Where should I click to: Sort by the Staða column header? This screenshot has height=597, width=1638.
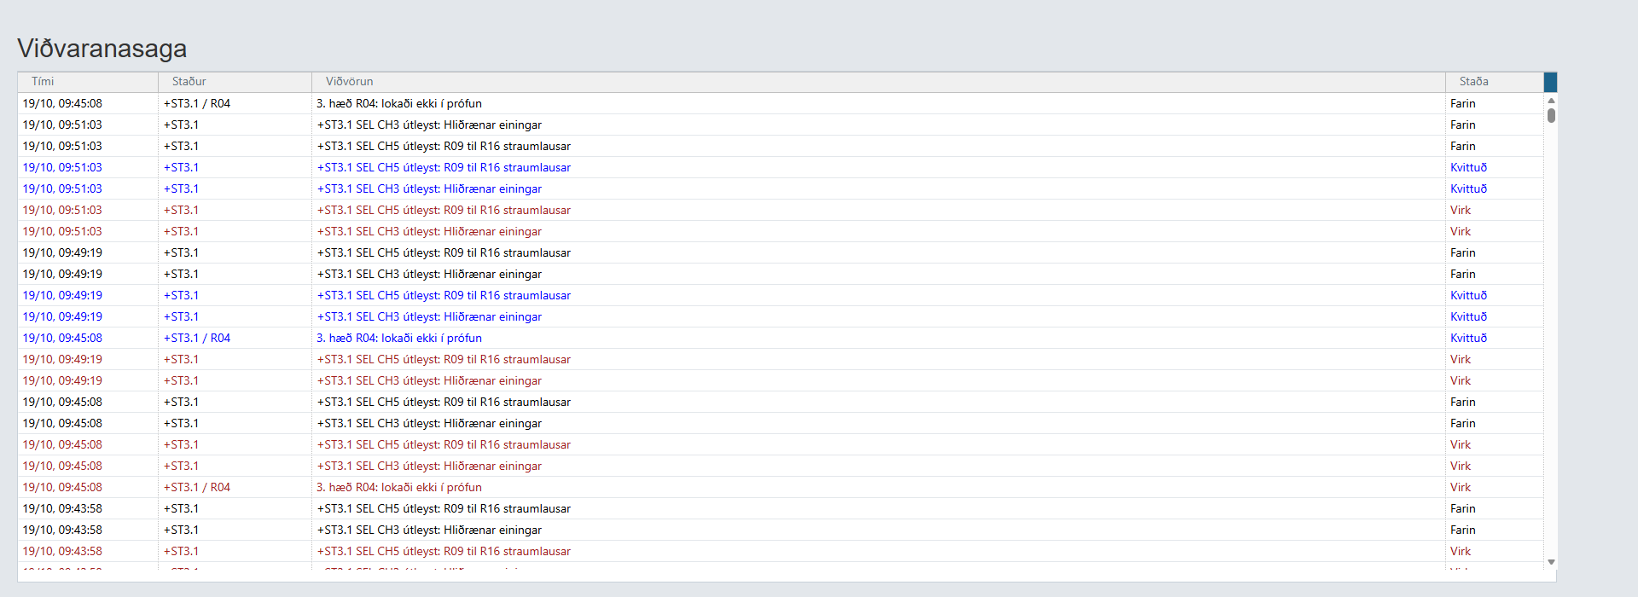tap(1495, 82)
